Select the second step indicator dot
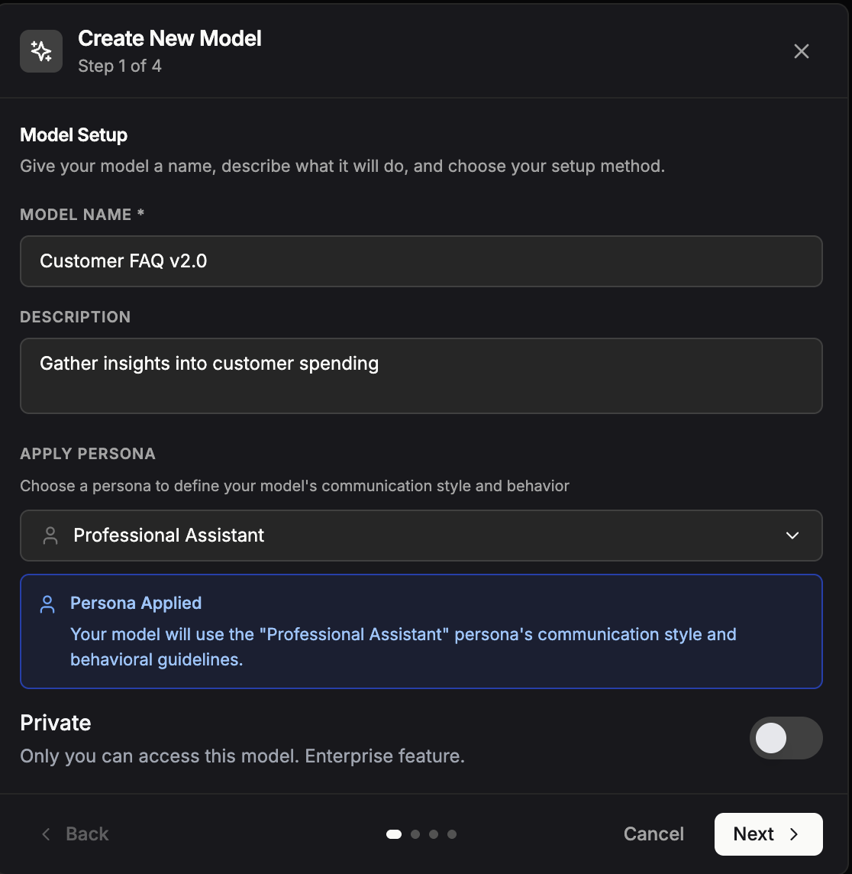This screenshot has height=874, width=852. tap(415, 834)
